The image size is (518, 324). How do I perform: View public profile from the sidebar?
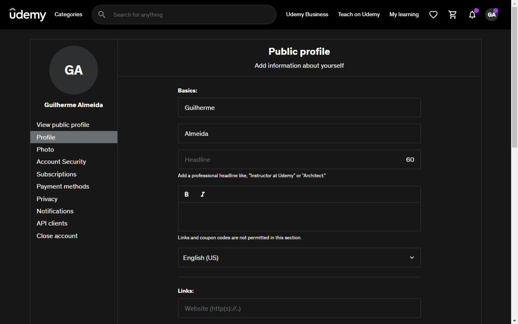click(63, 125)
